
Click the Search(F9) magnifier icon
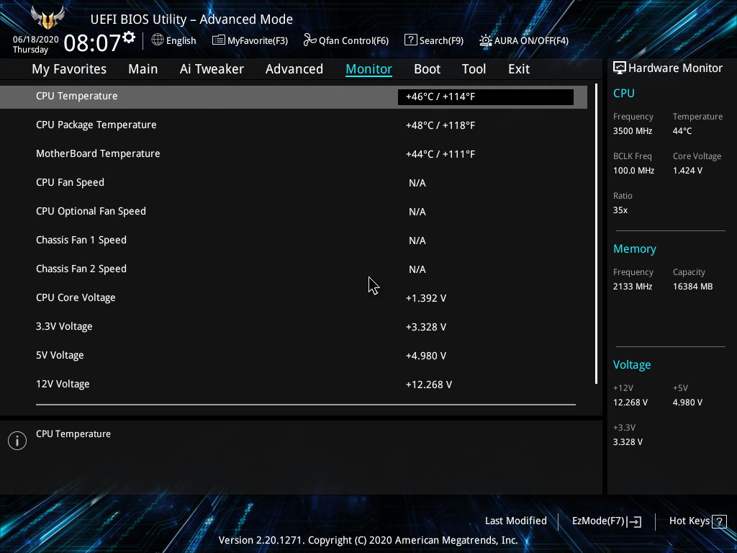point(410,40)
